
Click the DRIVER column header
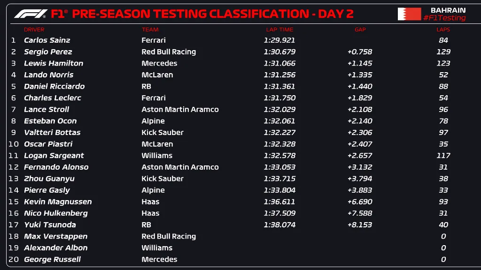pos(34,30)
